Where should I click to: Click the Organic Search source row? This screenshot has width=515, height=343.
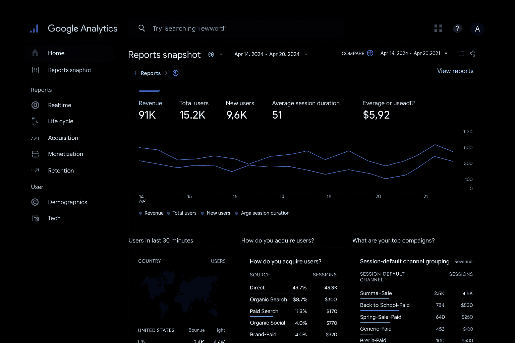point(293,299)
